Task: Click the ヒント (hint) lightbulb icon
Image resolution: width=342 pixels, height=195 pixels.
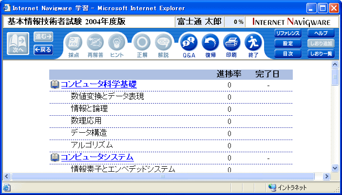Action: 117,43
